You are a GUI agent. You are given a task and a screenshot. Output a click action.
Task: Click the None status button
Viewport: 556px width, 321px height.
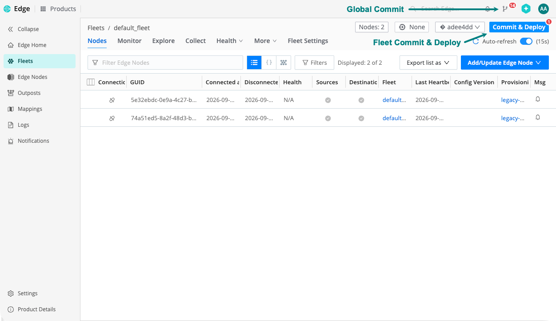pos(412,27)
